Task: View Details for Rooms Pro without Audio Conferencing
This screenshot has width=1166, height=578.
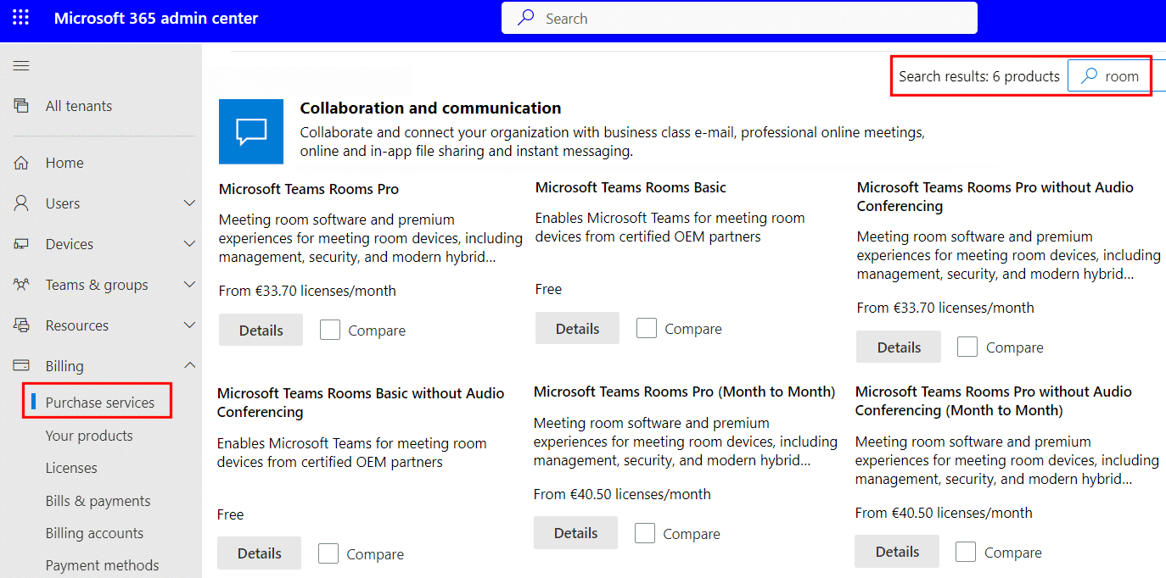Action: [x=899, y=347]
